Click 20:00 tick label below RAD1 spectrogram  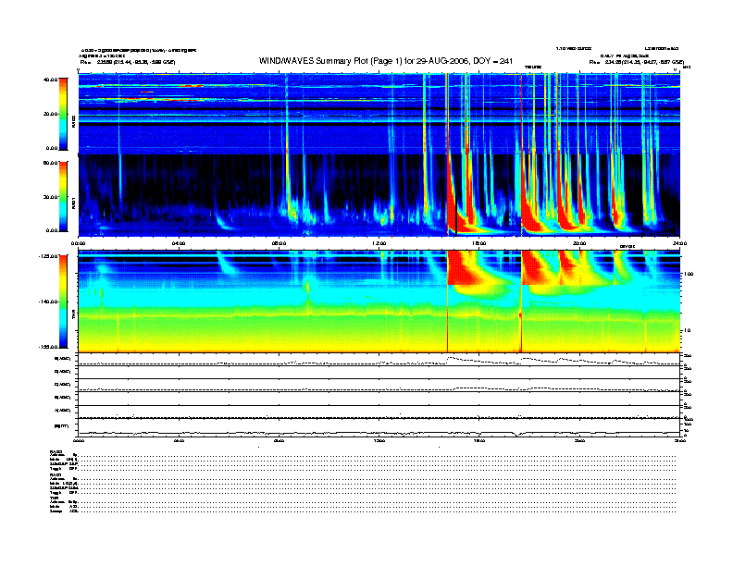(x=579, y=243)
